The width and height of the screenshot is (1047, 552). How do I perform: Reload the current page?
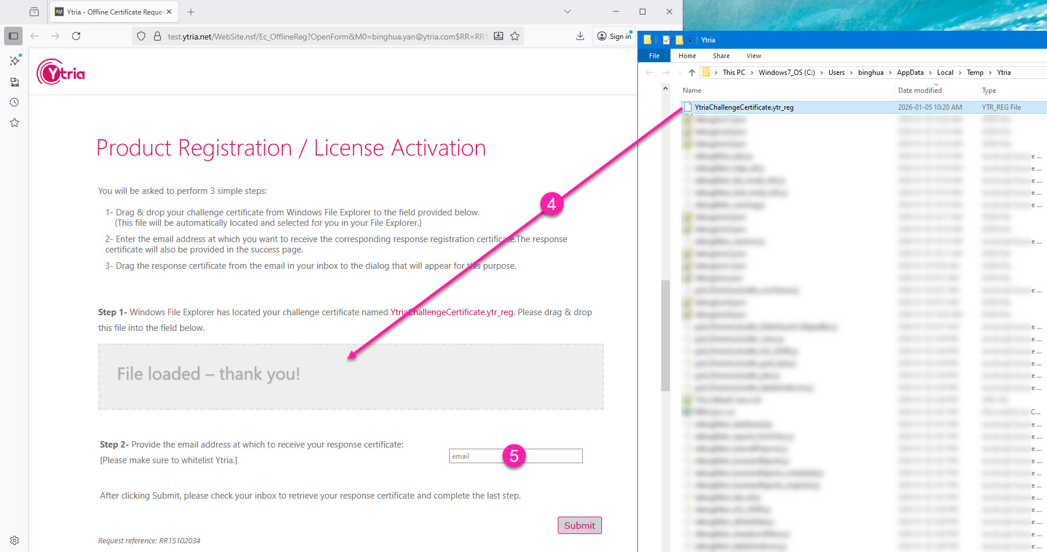(x=76, y=36)
